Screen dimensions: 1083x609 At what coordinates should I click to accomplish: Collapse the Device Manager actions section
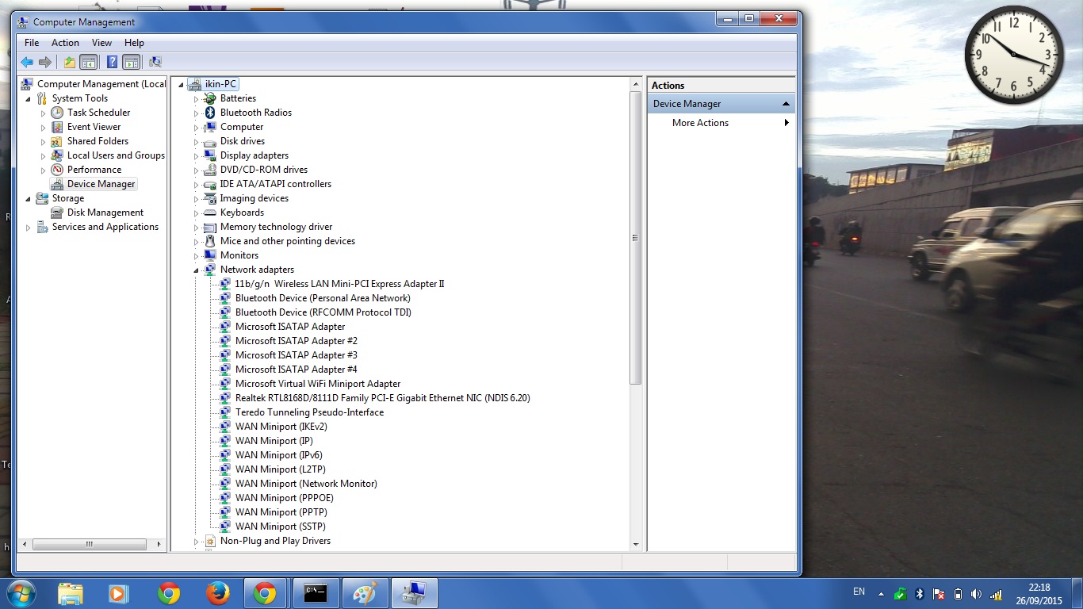tap(786, 104)
